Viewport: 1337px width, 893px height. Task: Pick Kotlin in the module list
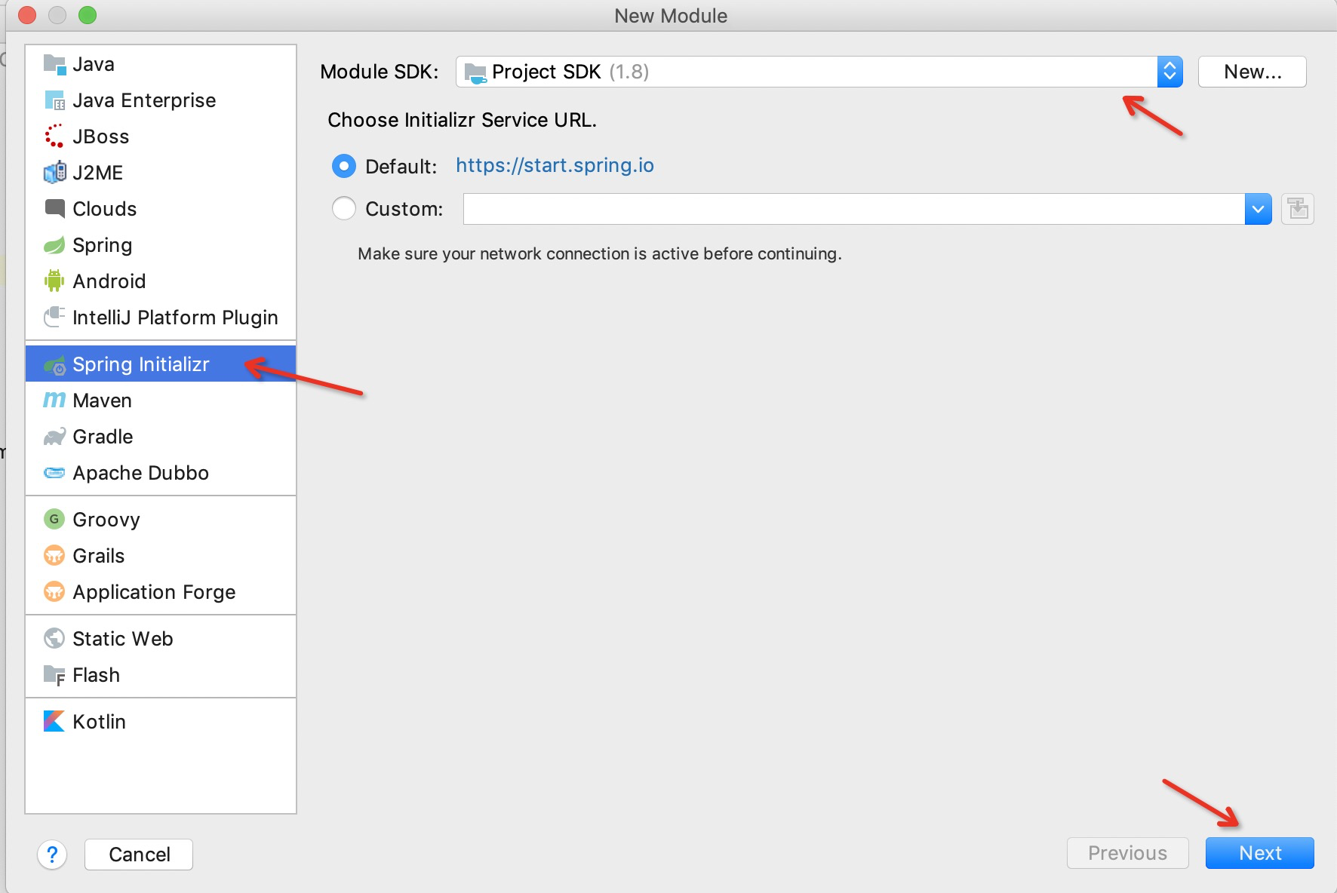click(x=161, y=722)
